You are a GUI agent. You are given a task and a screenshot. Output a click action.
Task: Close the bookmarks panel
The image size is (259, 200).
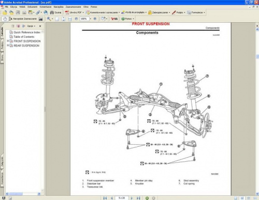[x=40, y=26]
